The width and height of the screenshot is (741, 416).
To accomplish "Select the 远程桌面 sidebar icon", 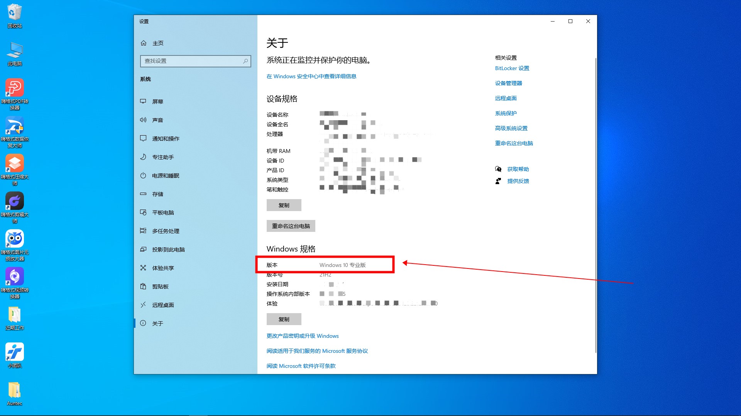I will (143, 305).
